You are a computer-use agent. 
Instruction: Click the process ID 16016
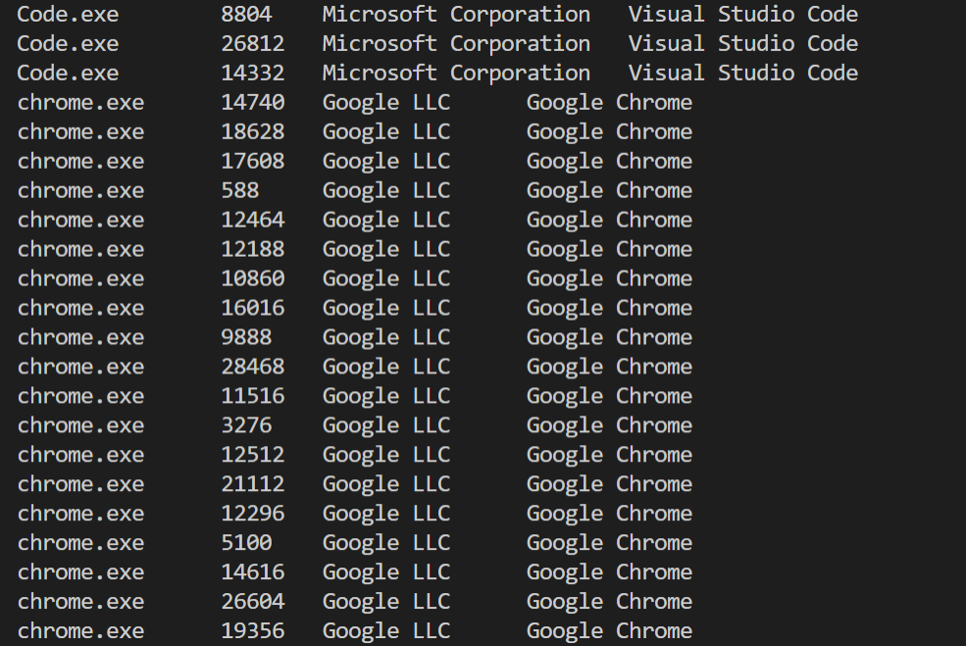[x=252, y=309]
